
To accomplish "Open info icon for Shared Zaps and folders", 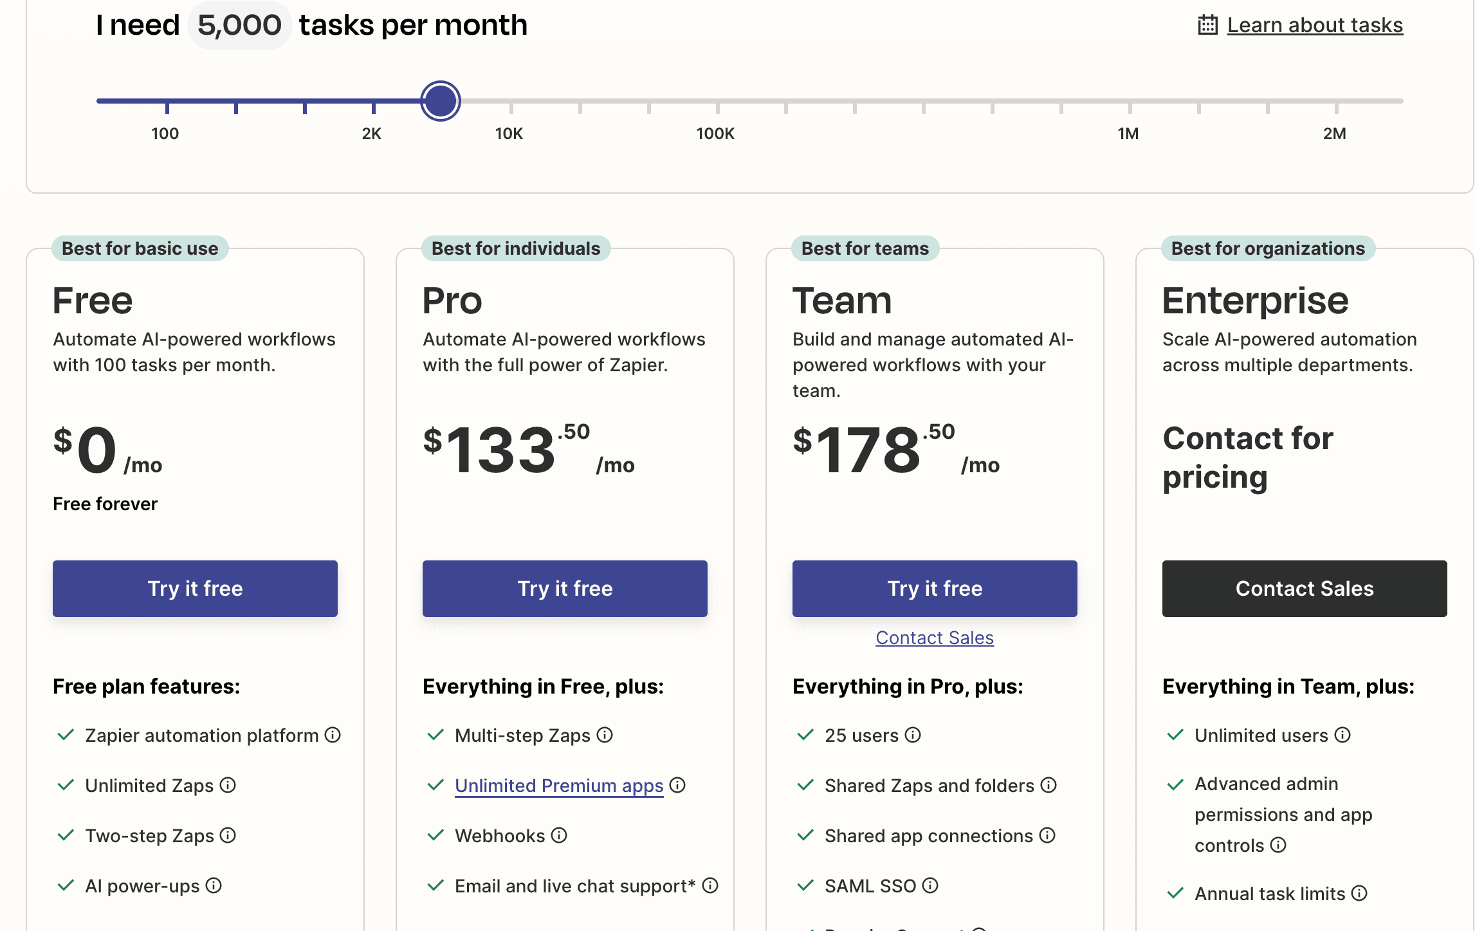I will pyautogui.click(x=1049, y=785).
